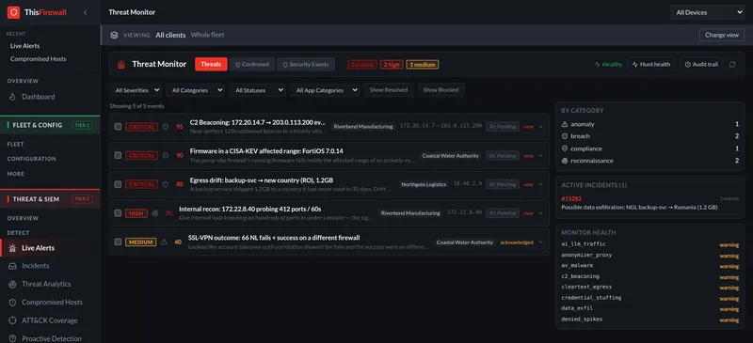Open the Audit trail
This screenshot has width=753, height=343.
pos(701,64)
